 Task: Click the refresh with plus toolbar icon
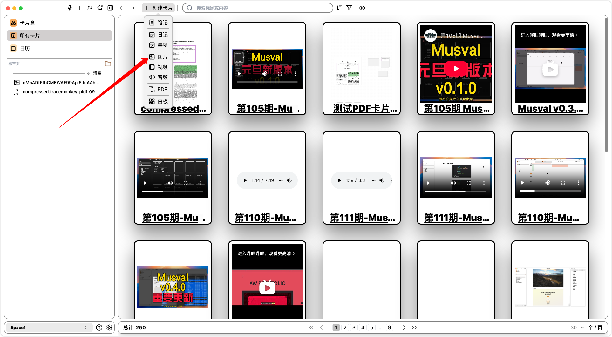[100, 8]
